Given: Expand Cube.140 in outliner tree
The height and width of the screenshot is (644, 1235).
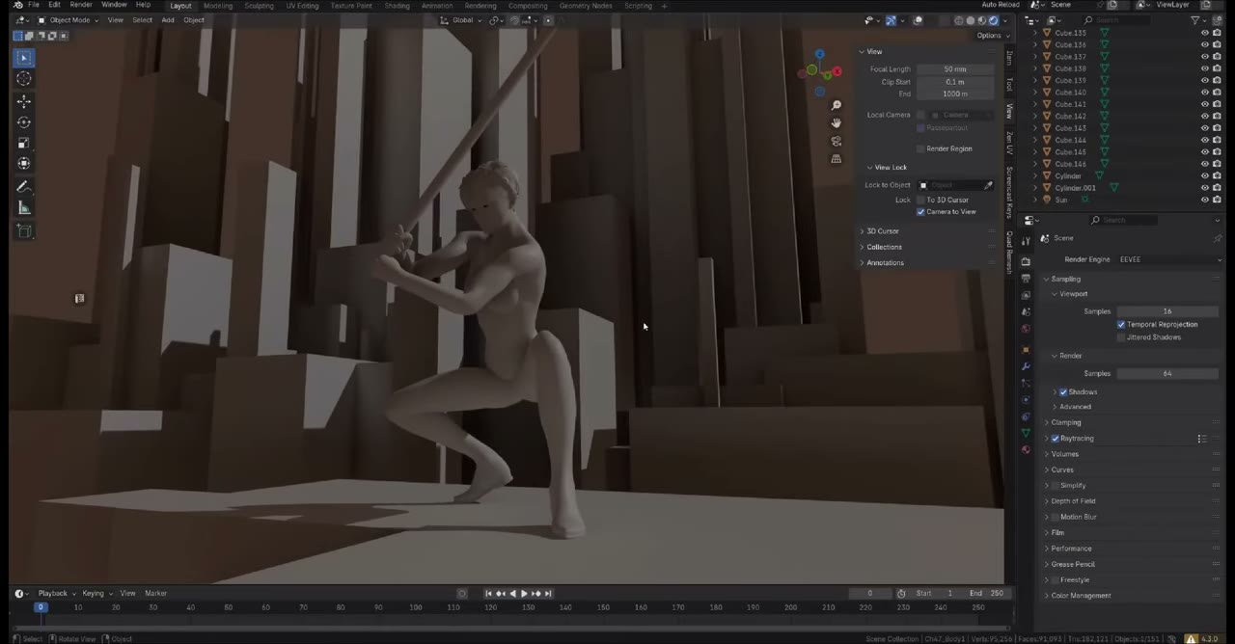Looking at the screenshot, I should (1035, 93).
